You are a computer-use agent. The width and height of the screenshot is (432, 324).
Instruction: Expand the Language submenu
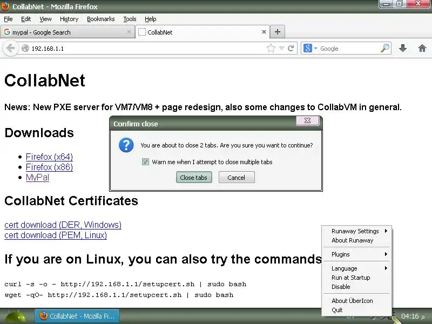(x=356, y=268)
